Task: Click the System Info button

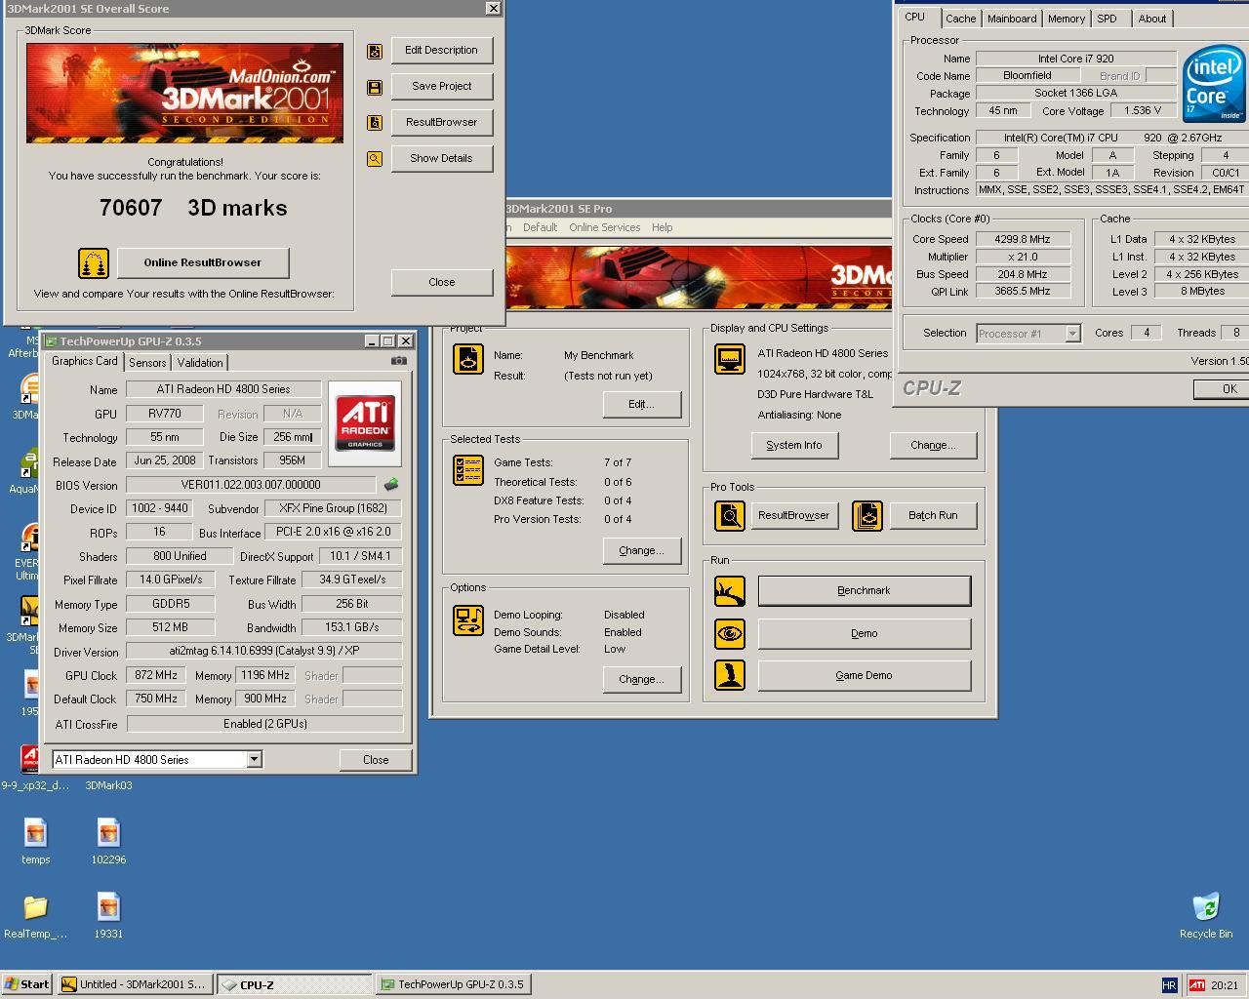Action: pos(794,446)
